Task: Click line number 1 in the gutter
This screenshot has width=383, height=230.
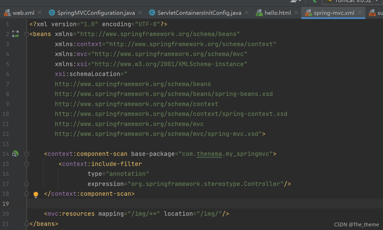Action: click(x=8, y=24)
